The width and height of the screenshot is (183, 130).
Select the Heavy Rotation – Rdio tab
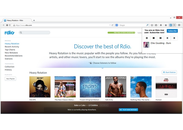pos(16,21)
